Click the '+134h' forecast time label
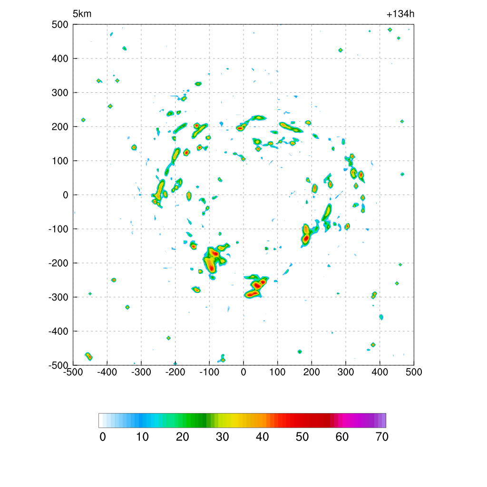This screenshot has height=487, width=487. (400, 14)
